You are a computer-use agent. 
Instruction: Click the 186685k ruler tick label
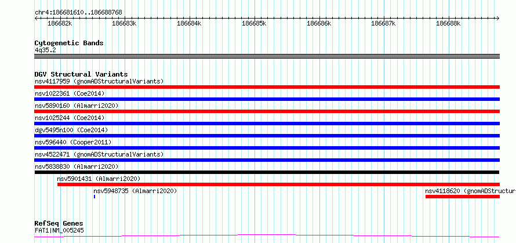coord(254,24)
